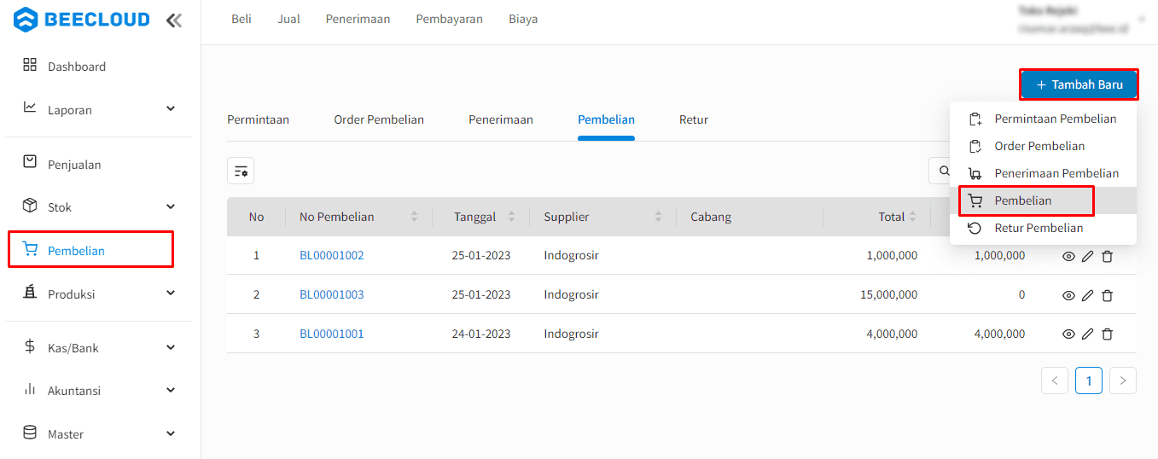This screenshot has height=459, width=1158.
Task: Switch to the Order Pembelian tab
Action: pos(379,119)
